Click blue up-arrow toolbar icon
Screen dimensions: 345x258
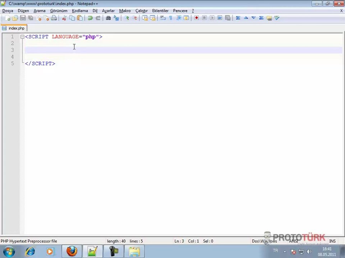pyautogui.click(x=246, y=18)
